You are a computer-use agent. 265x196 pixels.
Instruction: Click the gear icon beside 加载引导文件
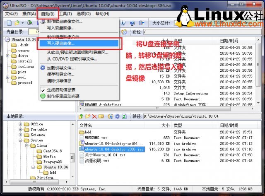pyautogui.click(x=43, y=68)
